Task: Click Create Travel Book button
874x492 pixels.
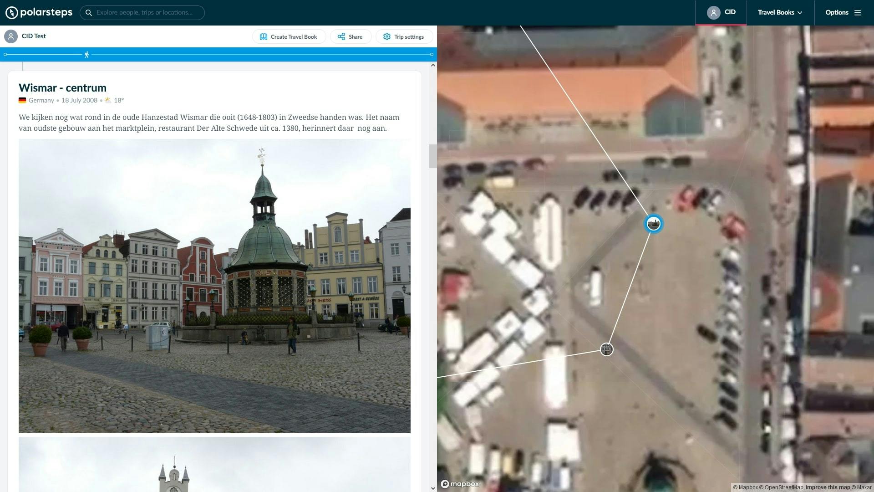Action: (289, 37)
